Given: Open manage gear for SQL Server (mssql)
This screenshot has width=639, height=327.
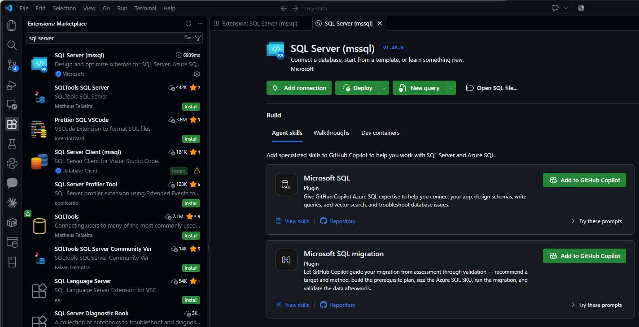Looking at the screenshot, I should (x=197, y=74).
